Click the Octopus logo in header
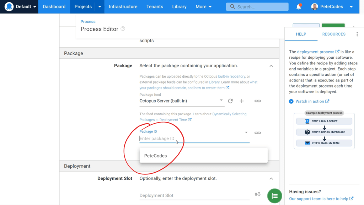This screenshot has width=364, height=205. click(9, 6)
